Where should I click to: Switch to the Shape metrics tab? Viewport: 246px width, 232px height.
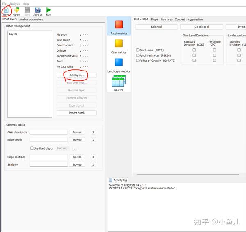pos(155,19)
